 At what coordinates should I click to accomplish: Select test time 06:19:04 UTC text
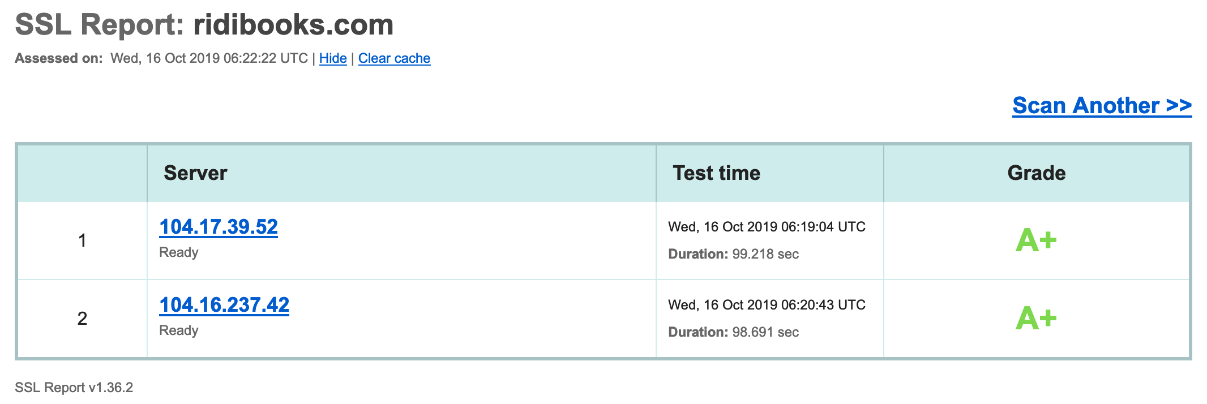tap(767, 227)
